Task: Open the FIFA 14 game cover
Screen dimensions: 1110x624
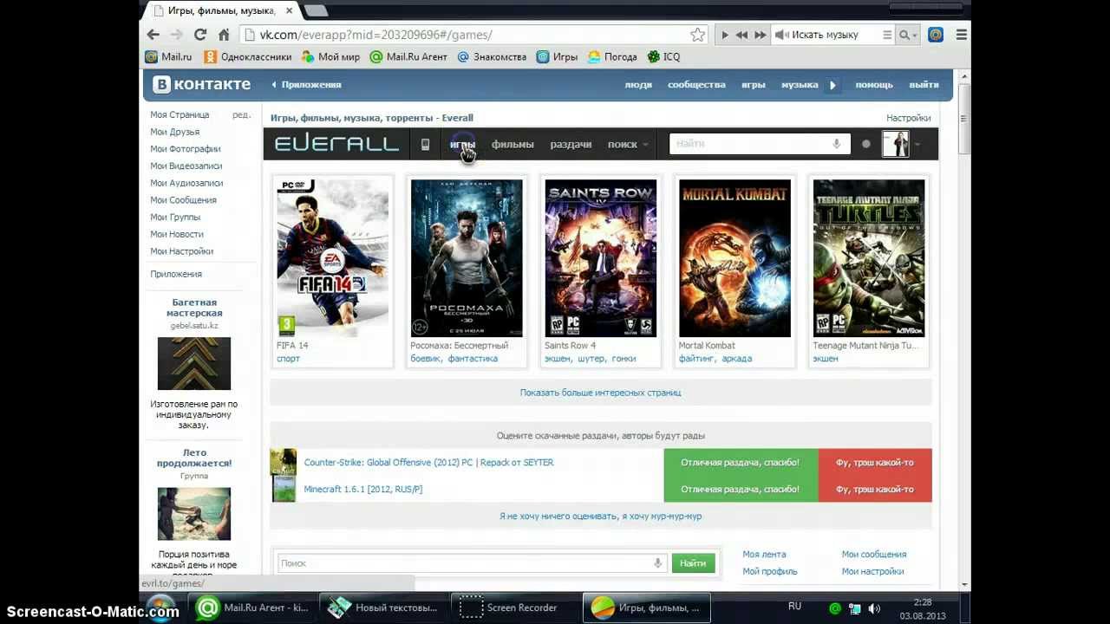Action: 333,258
